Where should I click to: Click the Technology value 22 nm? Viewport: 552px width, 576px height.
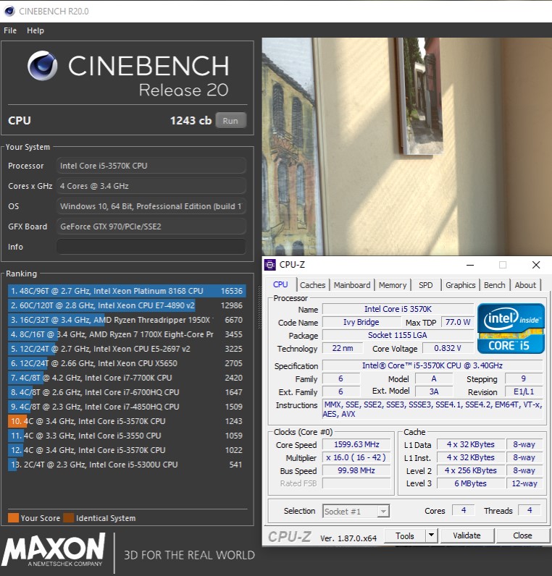(x=343, y=348)
